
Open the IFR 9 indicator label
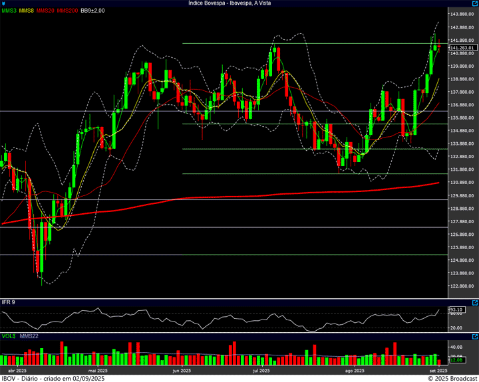coord(8,303)
